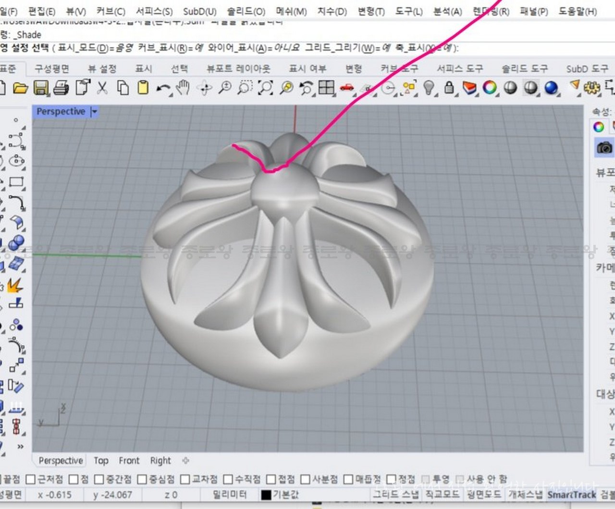
Task: Toggle 평면모드 in status bar
Action: click(x=484, y=494)
